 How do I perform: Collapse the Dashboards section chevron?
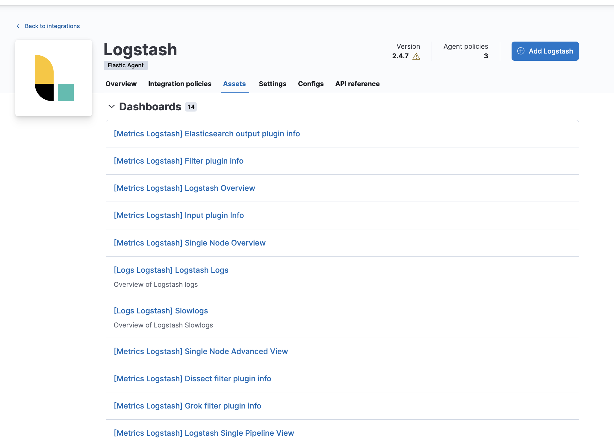pos(111,106)
